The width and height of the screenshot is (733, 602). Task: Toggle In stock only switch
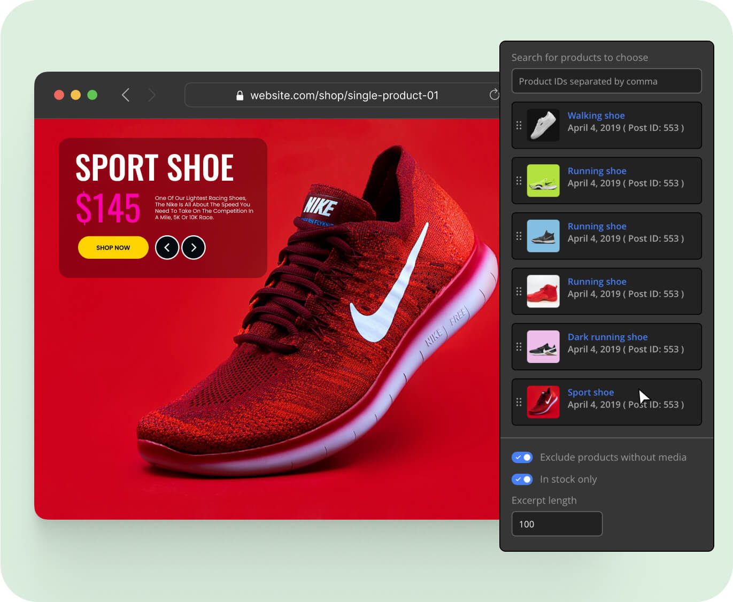click(522, 479)
